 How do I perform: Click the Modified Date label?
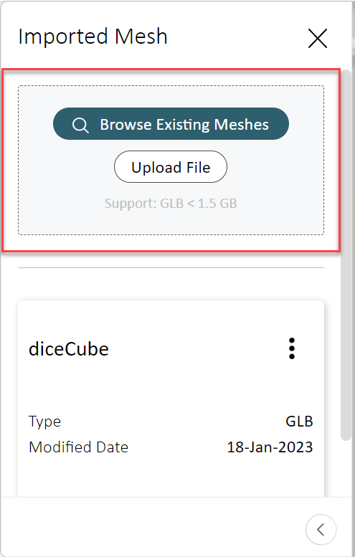pos(79,447)
